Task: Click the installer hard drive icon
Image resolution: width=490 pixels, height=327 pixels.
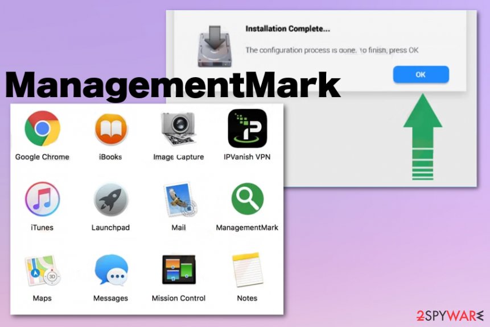Action: point(215,47)
